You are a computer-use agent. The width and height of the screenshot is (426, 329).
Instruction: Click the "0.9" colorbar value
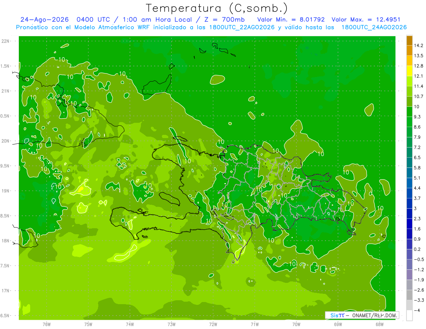tap(417, 239)
